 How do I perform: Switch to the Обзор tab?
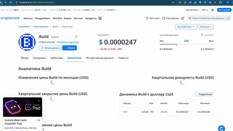point(24,58)
